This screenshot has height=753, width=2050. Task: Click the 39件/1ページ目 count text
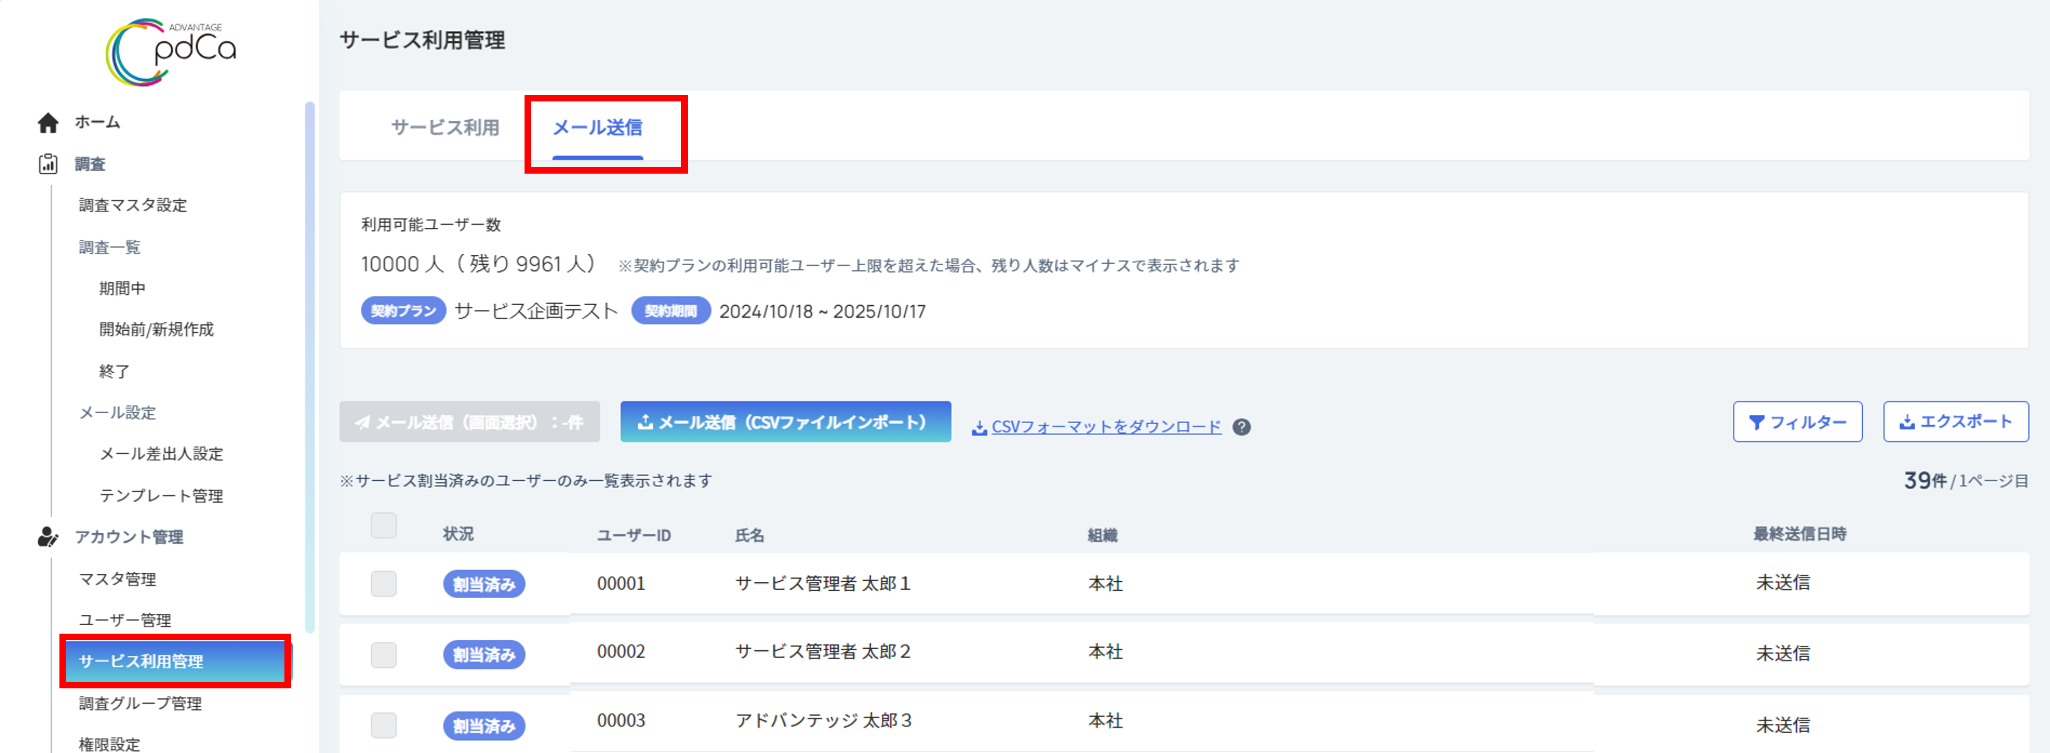1966,481
